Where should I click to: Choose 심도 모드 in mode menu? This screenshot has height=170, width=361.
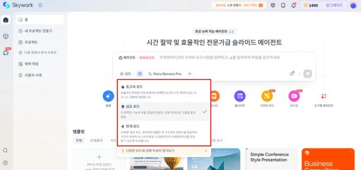point(164,112)
